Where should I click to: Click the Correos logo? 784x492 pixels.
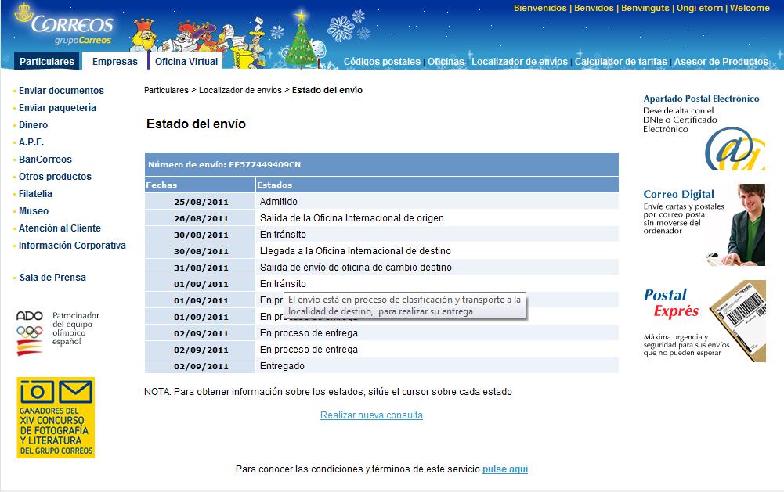point(64,25)
